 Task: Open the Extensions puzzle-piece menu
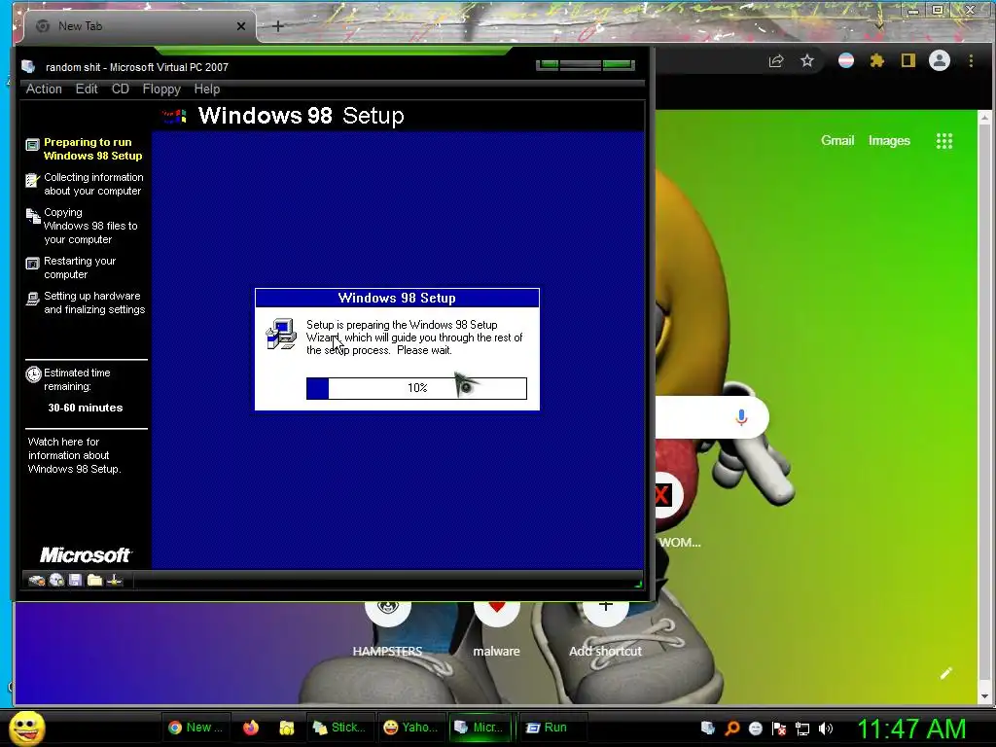click(877, 61)
